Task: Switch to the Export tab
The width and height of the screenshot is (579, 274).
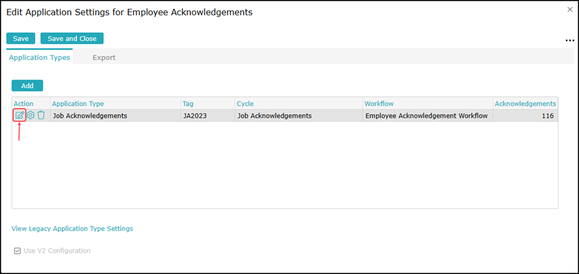Action: click(x=103, y=58)
